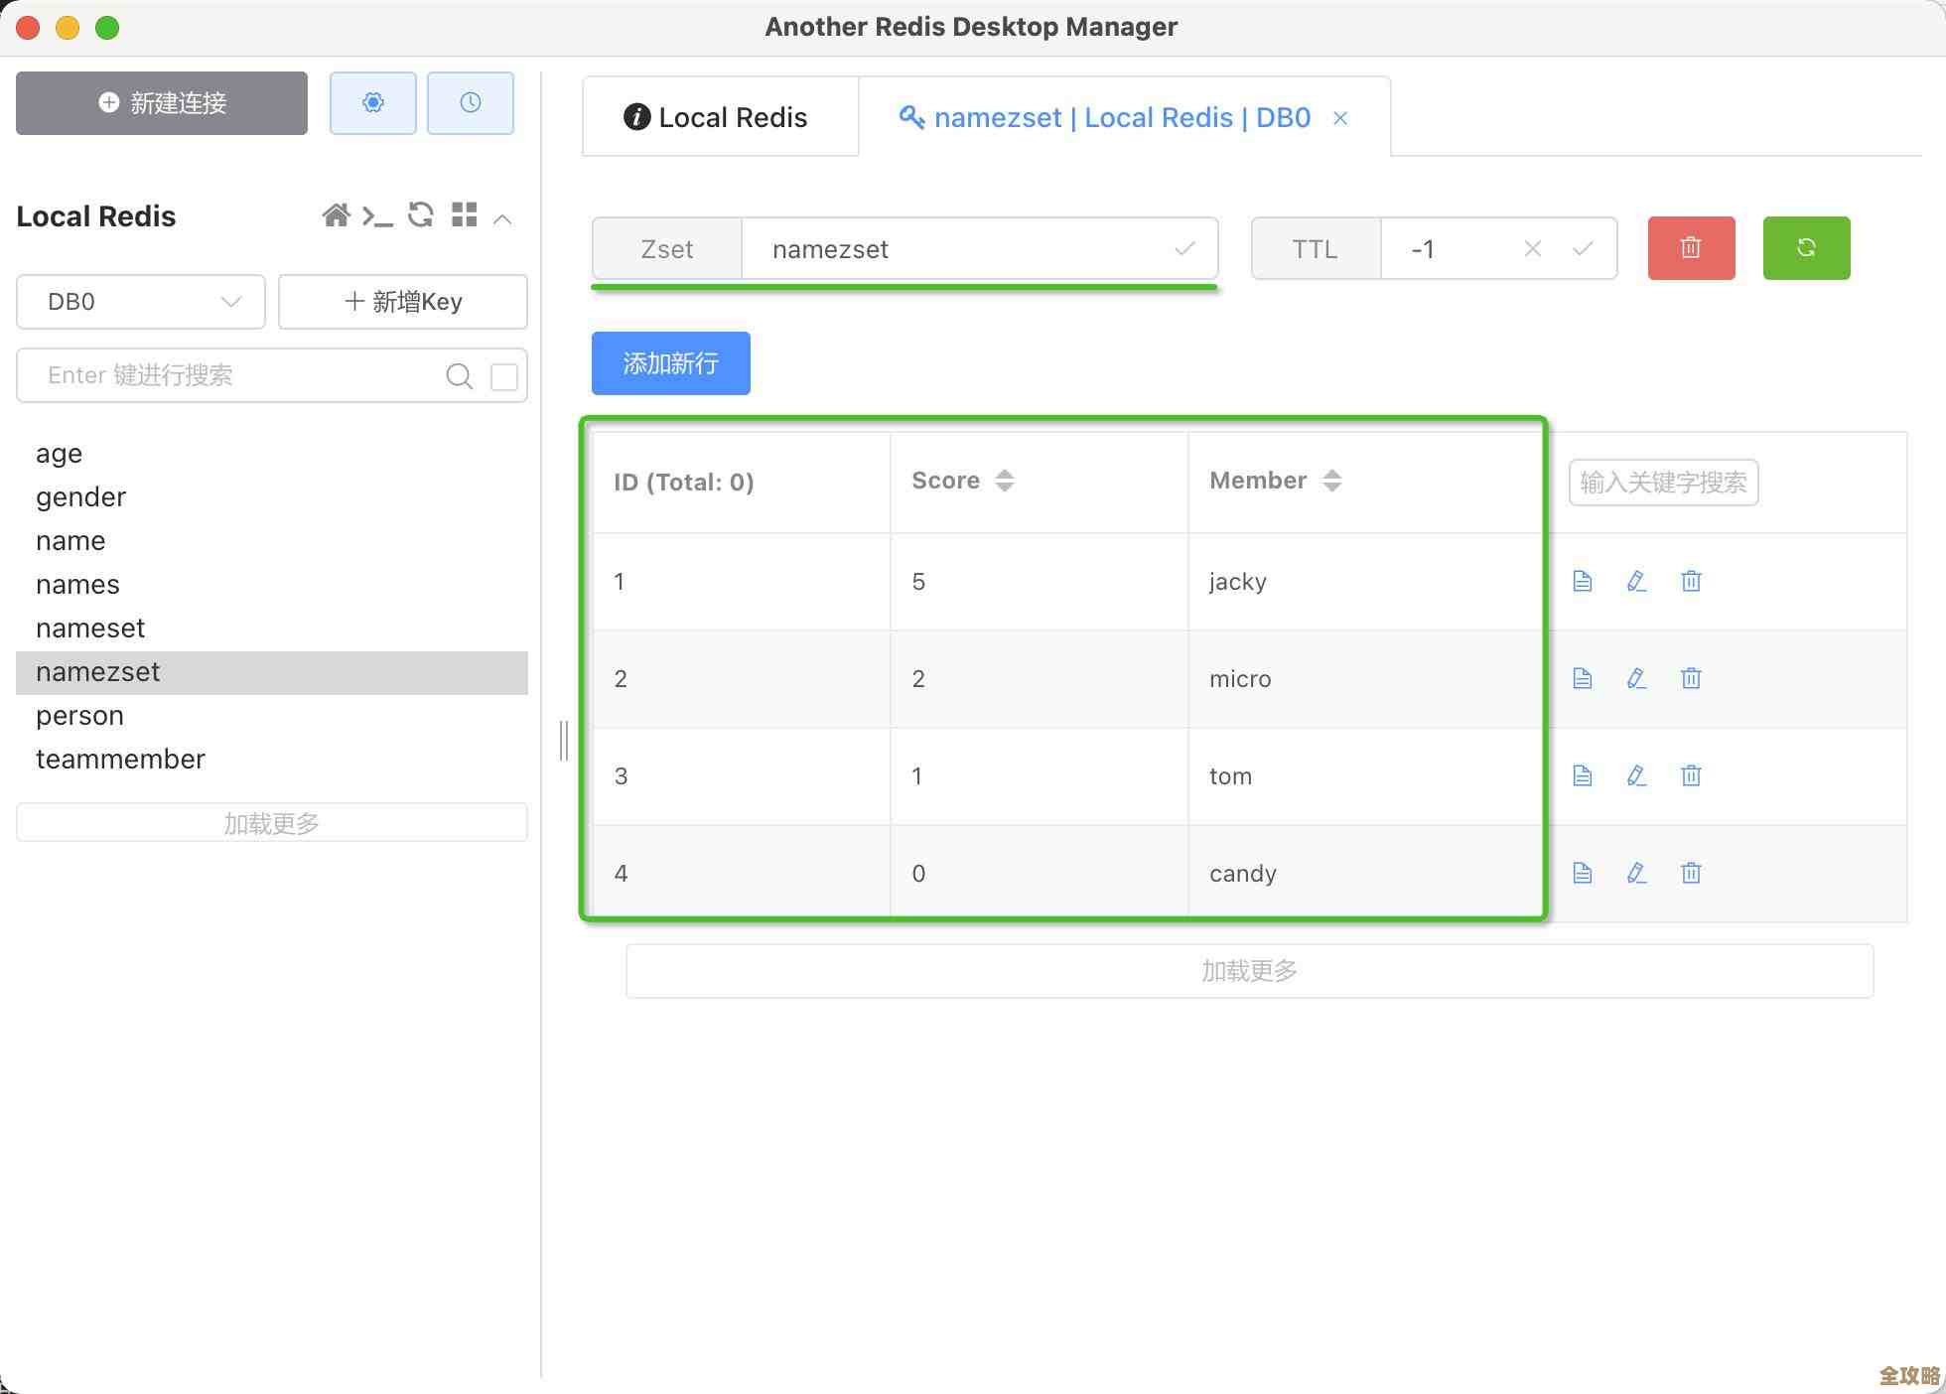View the micro row content with document icon
This screenshot has width=1946, height=1394.
pyautogui.click(x=1583, y=679)
